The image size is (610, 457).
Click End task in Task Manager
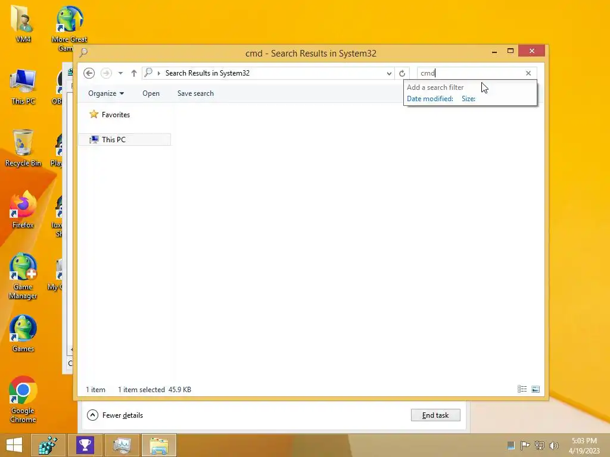[435, 415]
